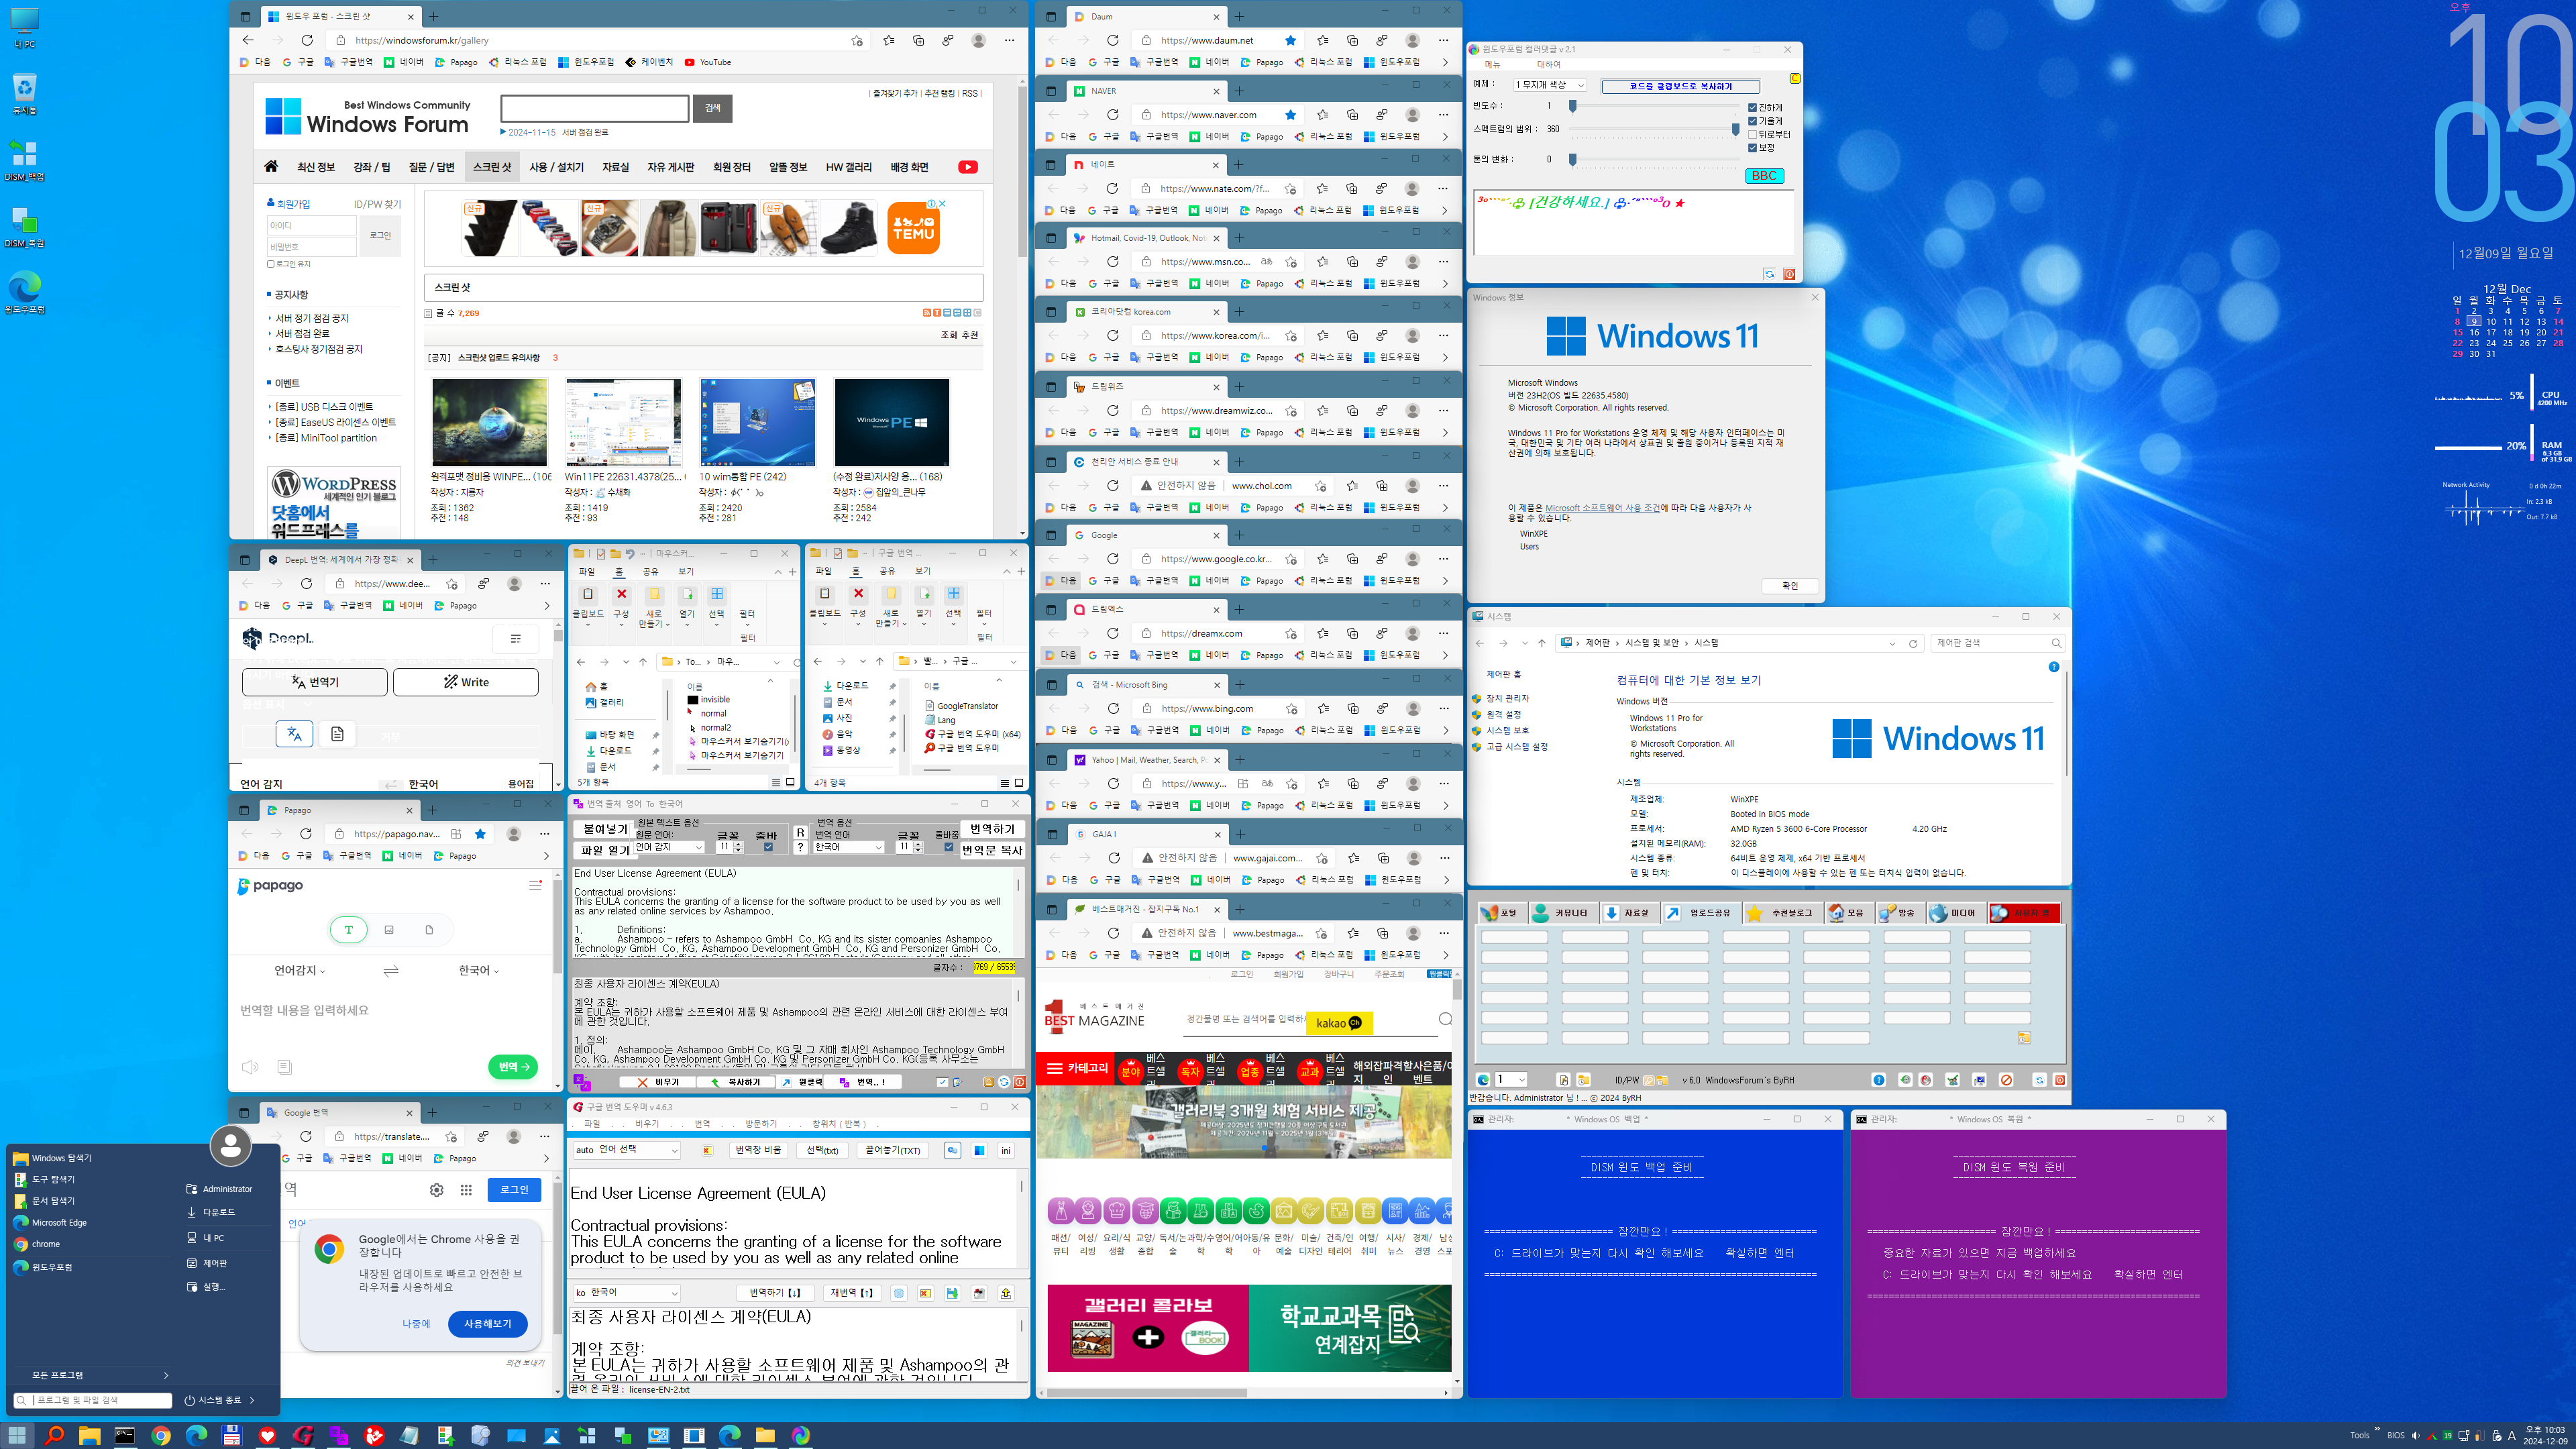This screenshot has width=2576, height=1449.
Task: Click the DeepL document translation icon
Action: 338,734
